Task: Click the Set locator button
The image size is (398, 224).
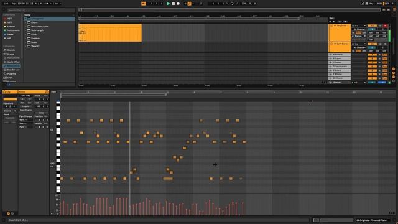Action: point(331,19)
